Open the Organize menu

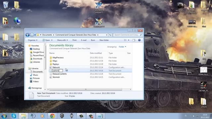[x=32, y=40]
